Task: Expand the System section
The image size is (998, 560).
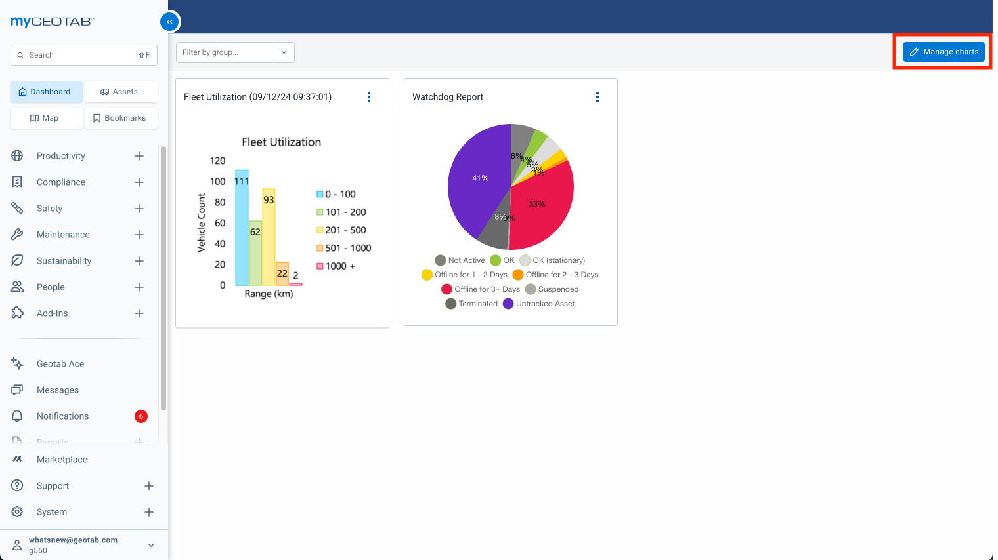Action: click(x=149, y=512)
